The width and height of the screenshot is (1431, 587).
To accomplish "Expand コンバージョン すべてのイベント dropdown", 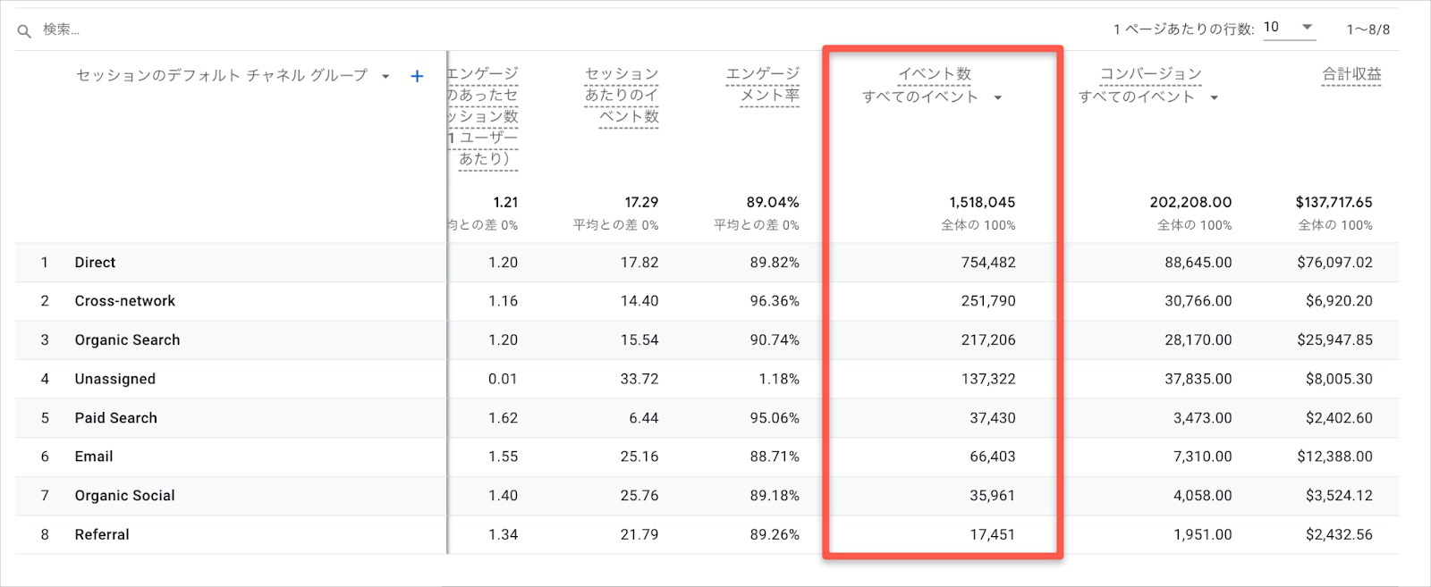I will (1214, 97).
